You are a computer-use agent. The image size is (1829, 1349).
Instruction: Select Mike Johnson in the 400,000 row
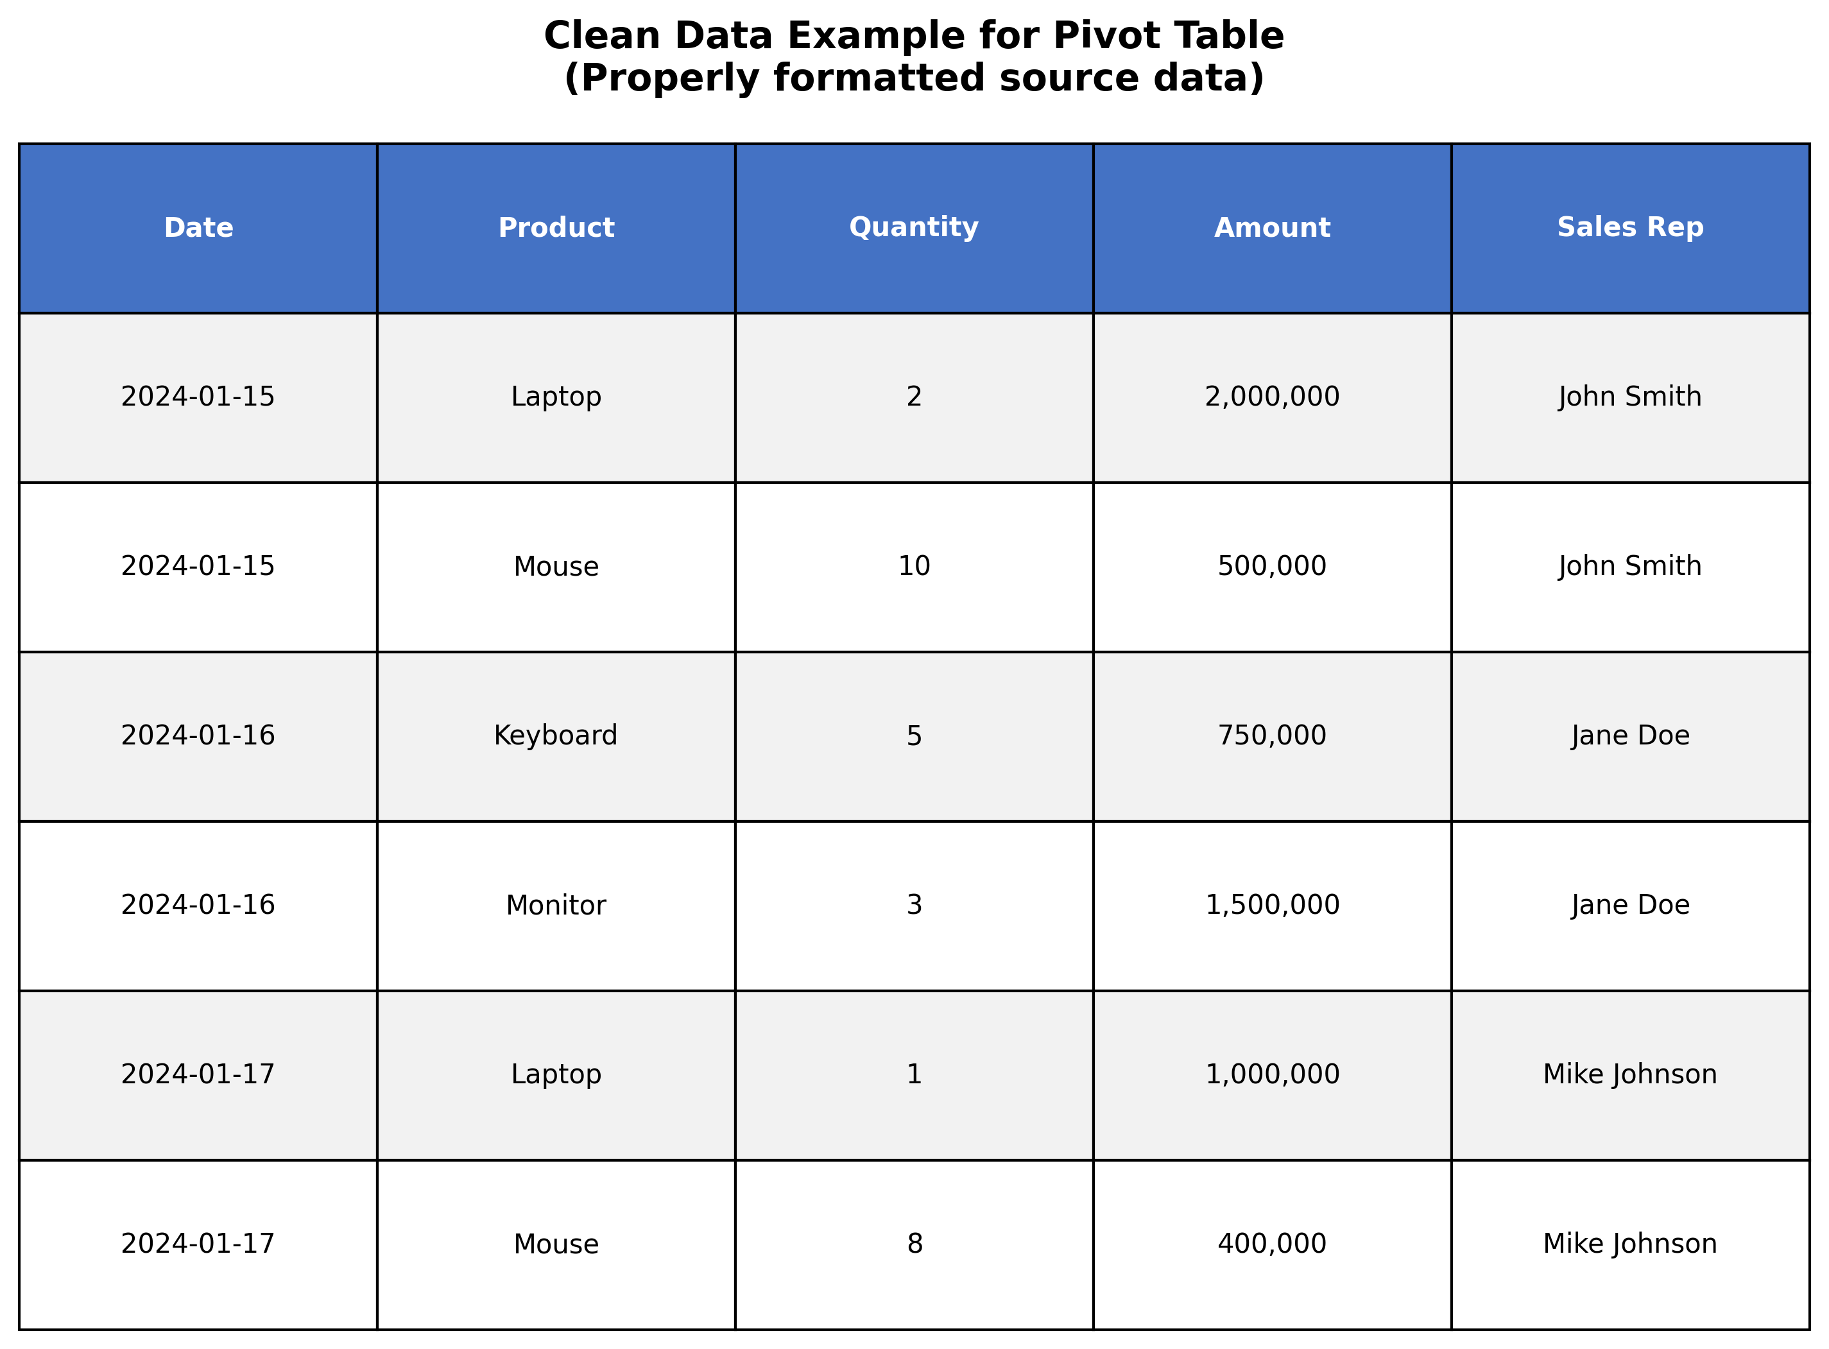pos(1630,1244)
